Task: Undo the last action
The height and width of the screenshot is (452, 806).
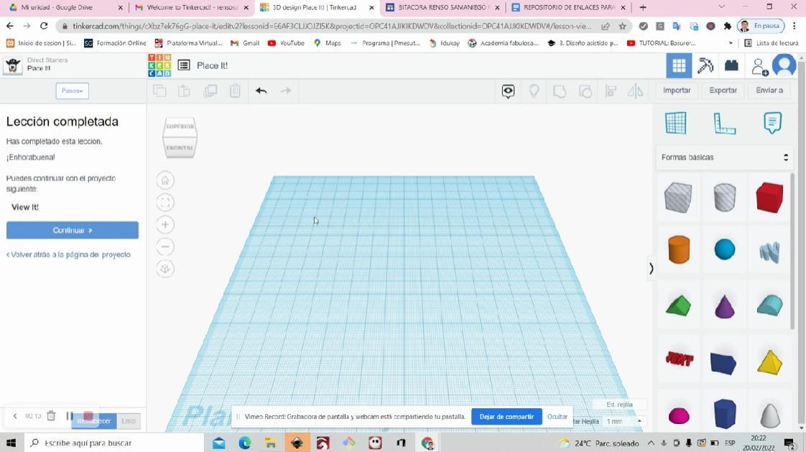Action: 261,91
